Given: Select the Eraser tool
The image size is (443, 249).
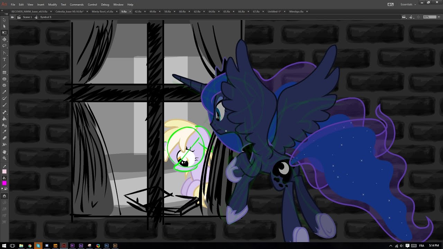Looking at the screenshot, I should pos(4,138).
